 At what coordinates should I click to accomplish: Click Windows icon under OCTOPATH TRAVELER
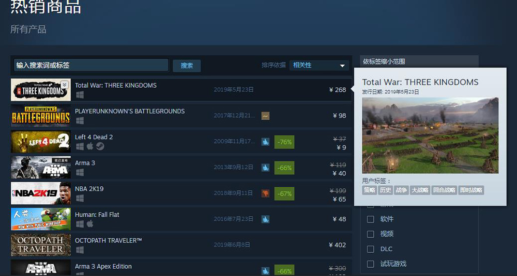(x=80, y=250)
